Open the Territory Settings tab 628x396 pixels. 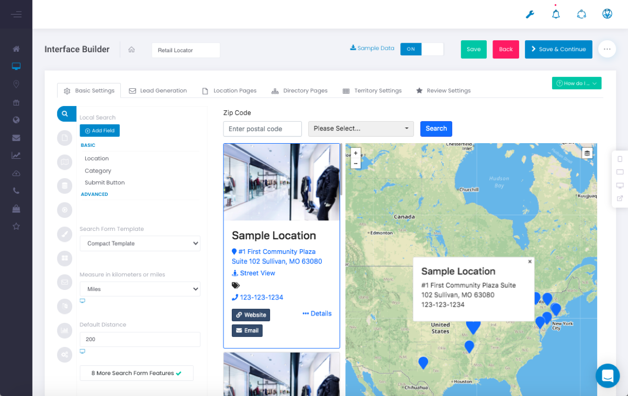coord(372,90)
